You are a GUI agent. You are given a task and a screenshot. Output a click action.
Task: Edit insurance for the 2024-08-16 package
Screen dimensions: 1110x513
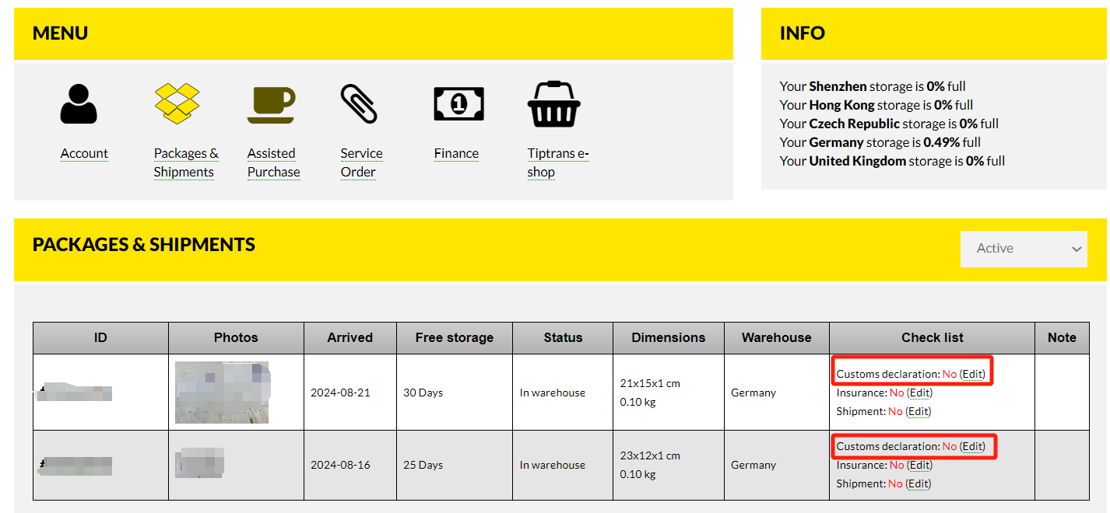[x=919, y=465]
